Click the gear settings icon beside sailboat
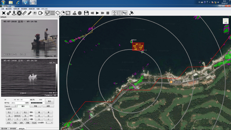This screenshot has width=231, height=130. pos(80,13)
